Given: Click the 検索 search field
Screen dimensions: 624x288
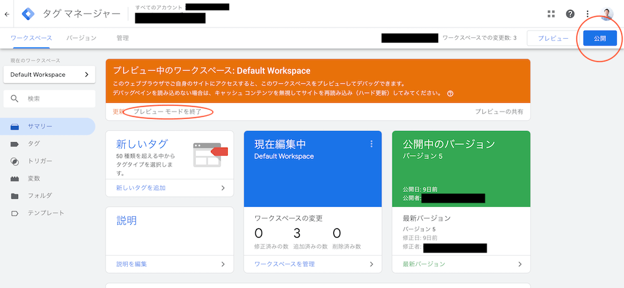Looking at the screenshot, I should 49,98.
